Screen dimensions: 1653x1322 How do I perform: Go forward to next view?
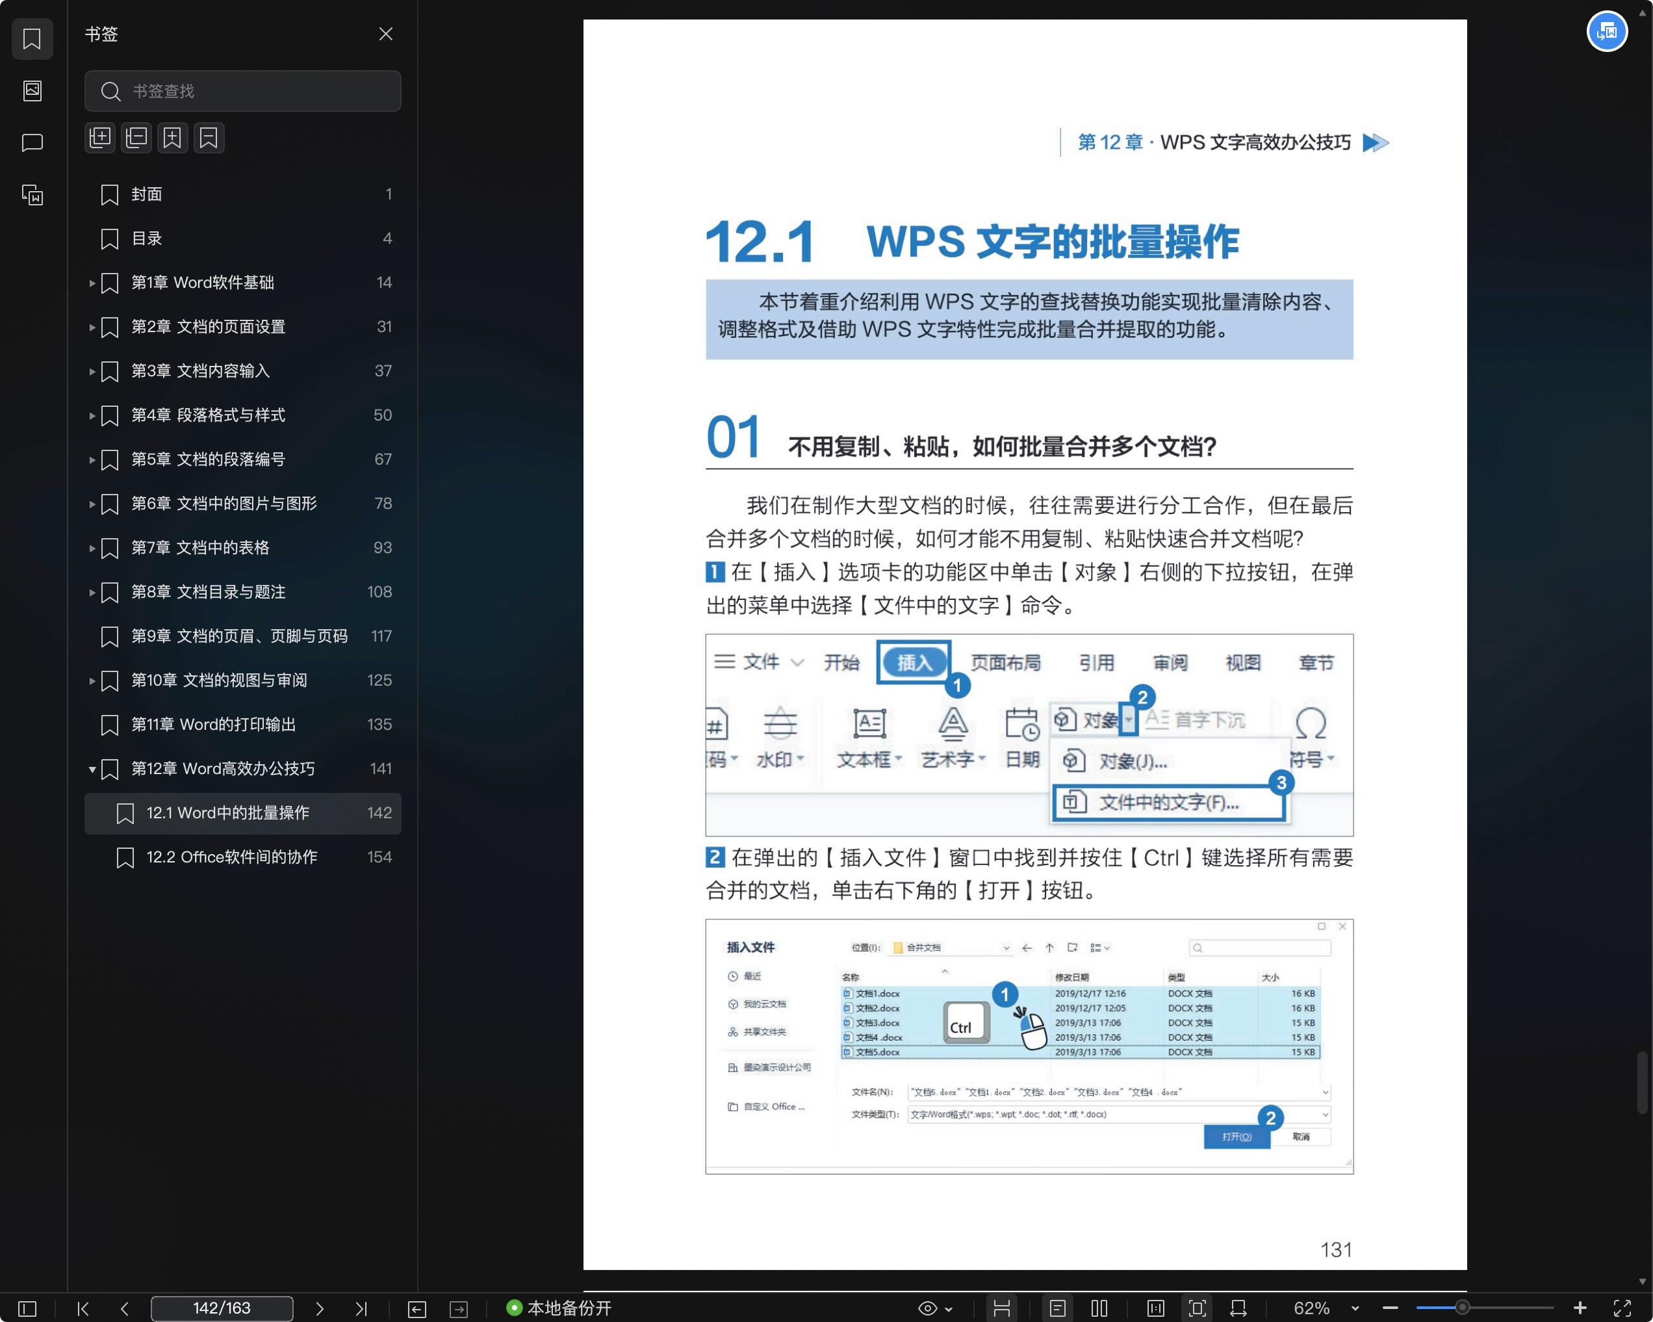pos(459,1309)
